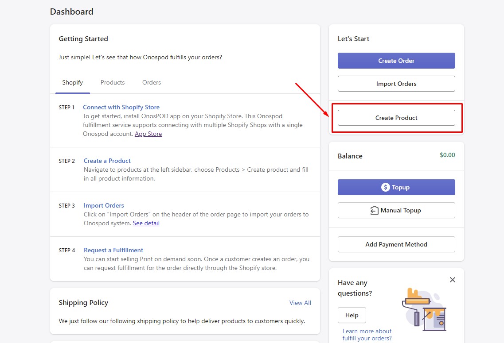This screenshot has width=504, height=343.
Task: Click the Just simple intro sentence
Action: 141,57
